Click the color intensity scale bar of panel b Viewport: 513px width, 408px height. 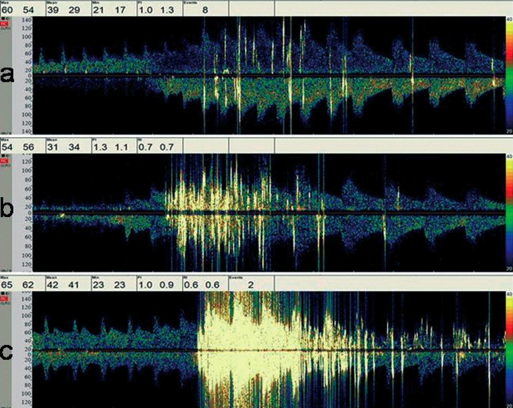[x=509, y=212]
